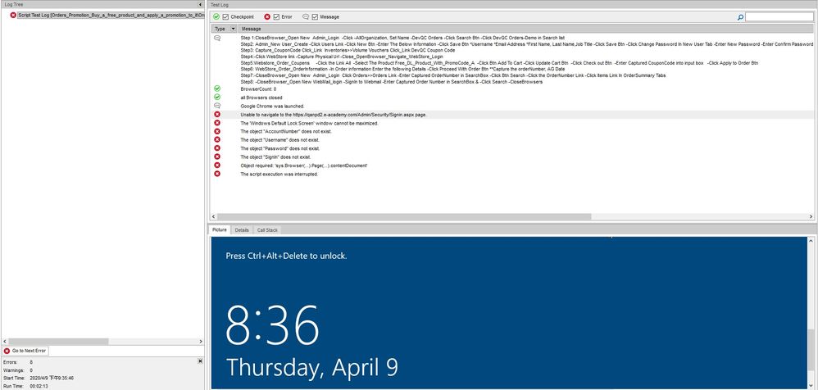Click the search magnifier icon
818x390 pixels.
point(740,17)
